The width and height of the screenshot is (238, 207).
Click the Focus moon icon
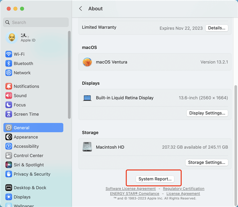pos(9,105)
